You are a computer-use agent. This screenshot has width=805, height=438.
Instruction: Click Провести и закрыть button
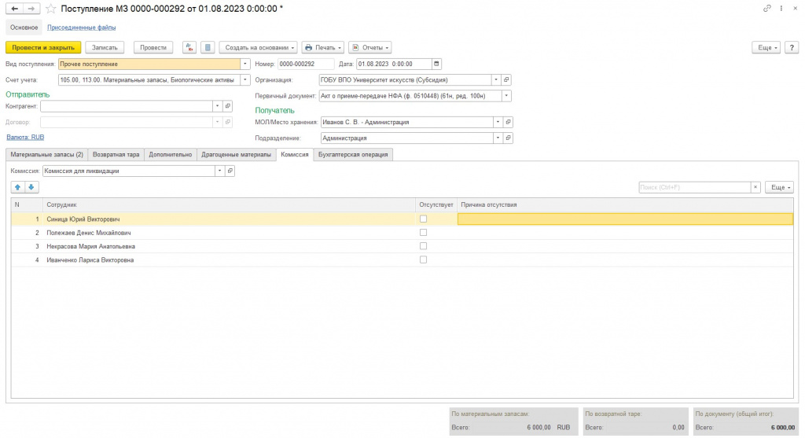[44, 48]
